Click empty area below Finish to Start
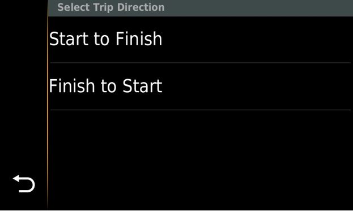Viewport: 353px width, 211px height. point(201,160)
